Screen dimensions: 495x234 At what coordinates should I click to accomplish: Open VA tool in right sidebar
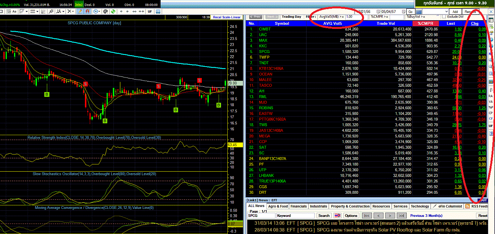491,102
